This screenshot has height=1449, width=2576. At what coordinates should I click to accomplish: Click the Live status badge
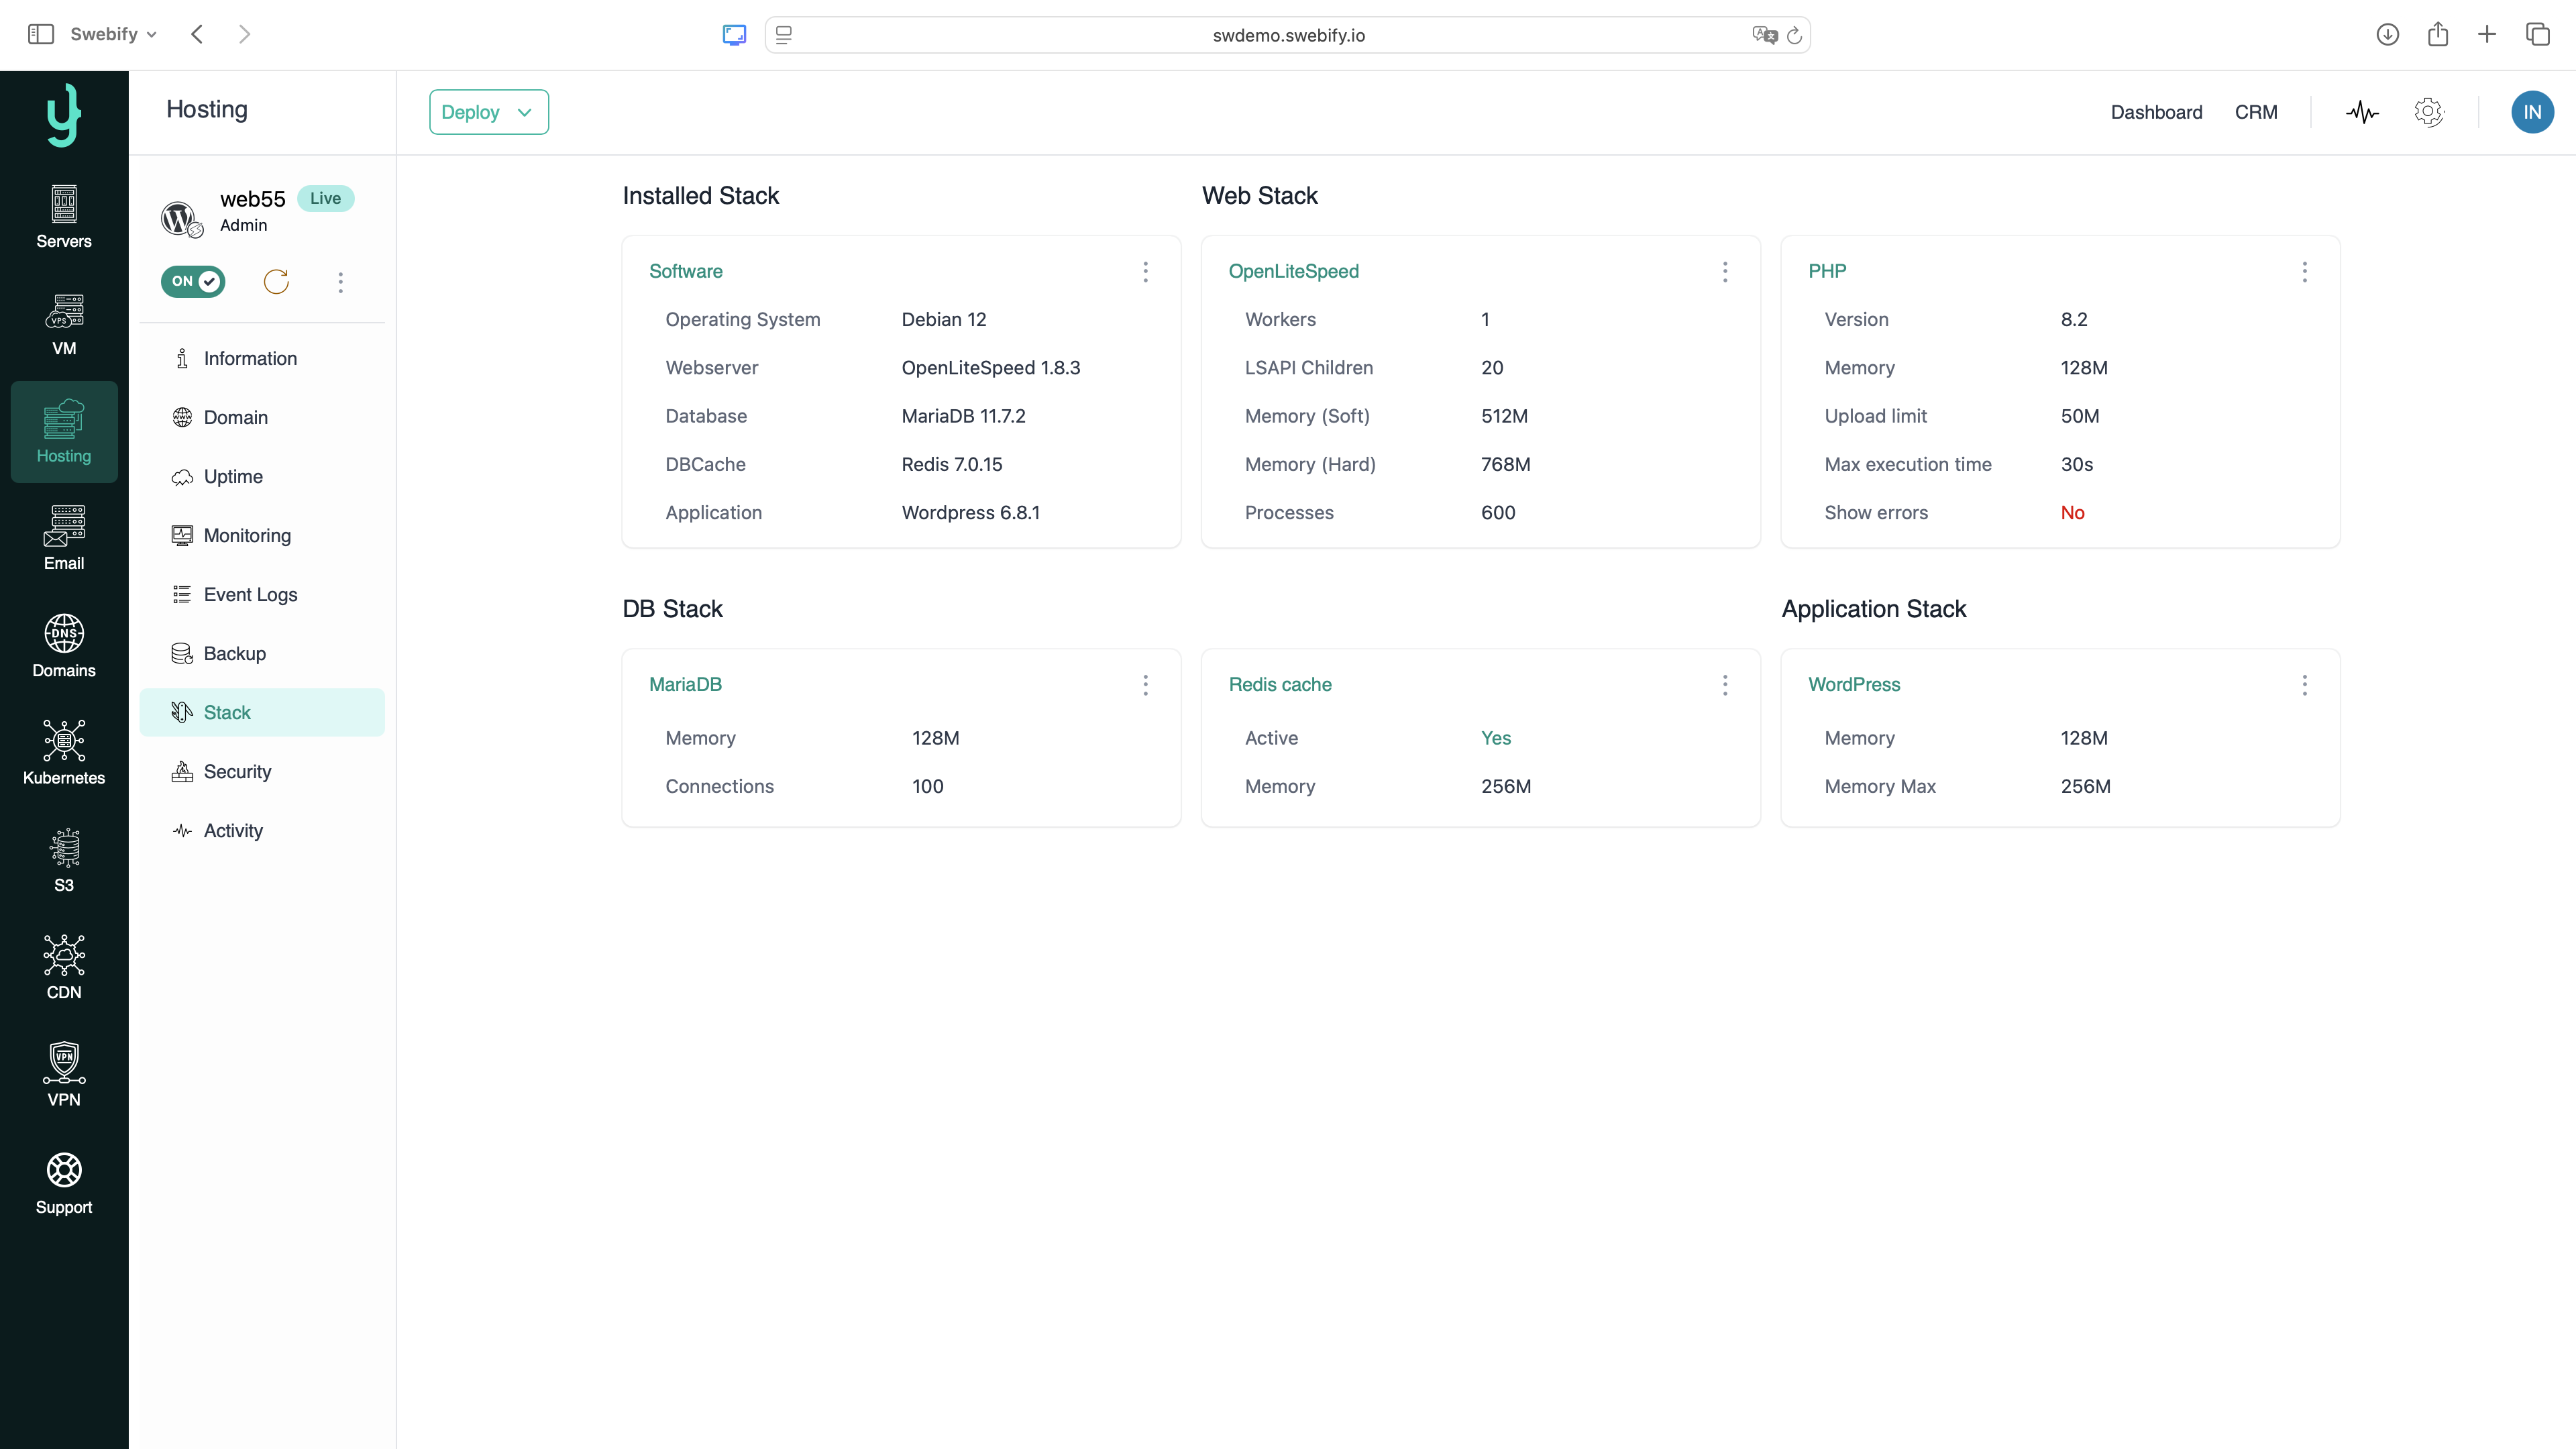click(325, 198)
